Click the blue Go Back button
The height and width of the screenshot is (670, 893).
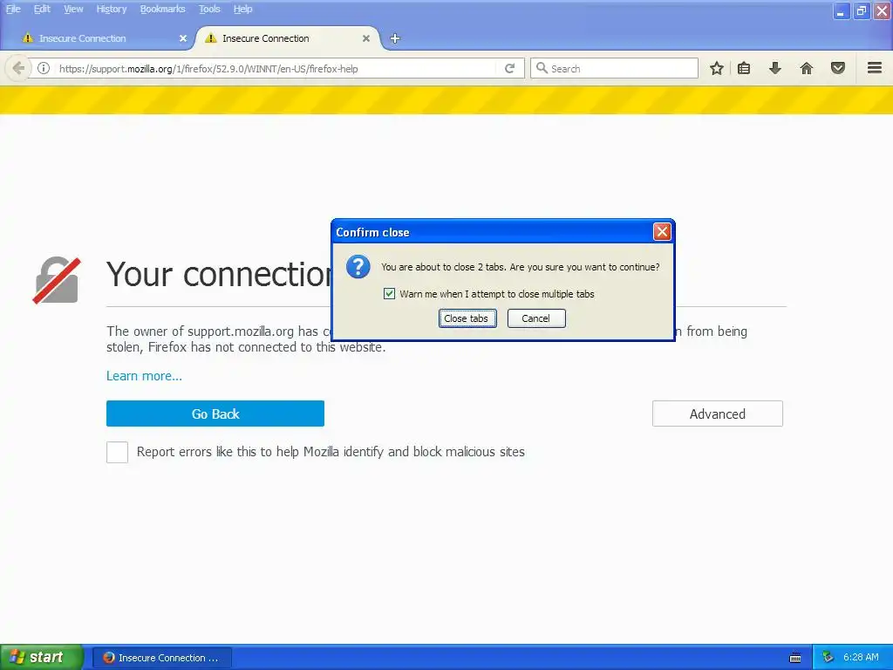(215, 414)
